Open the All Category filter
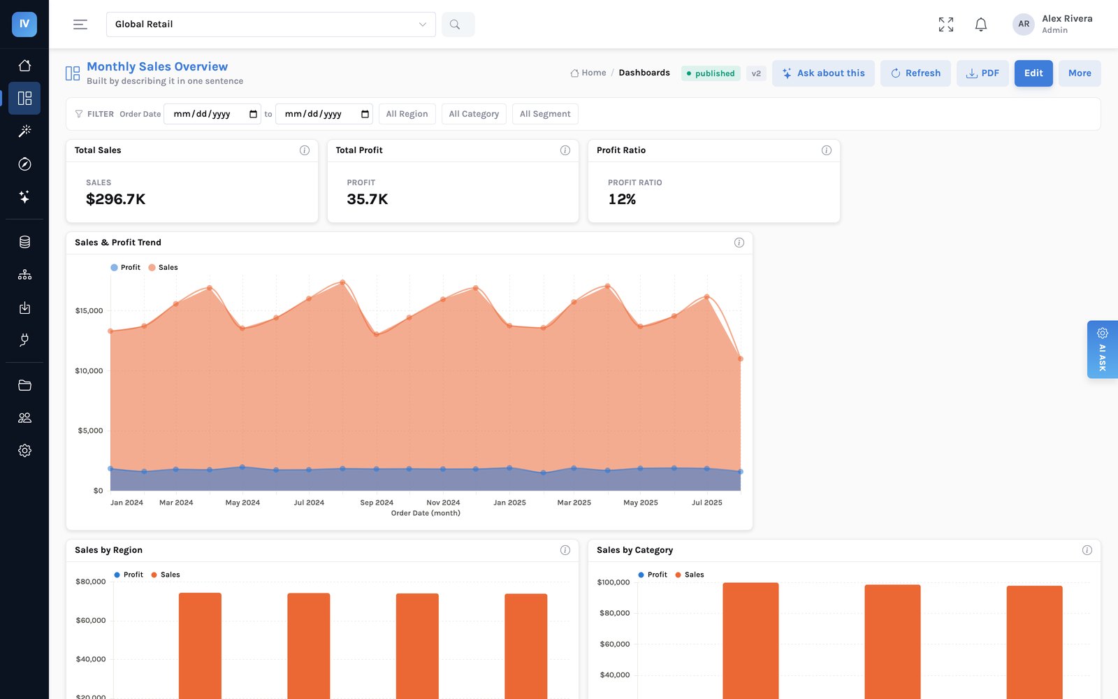This screenshot has width=1118, height=699. (x=474, y=114)
